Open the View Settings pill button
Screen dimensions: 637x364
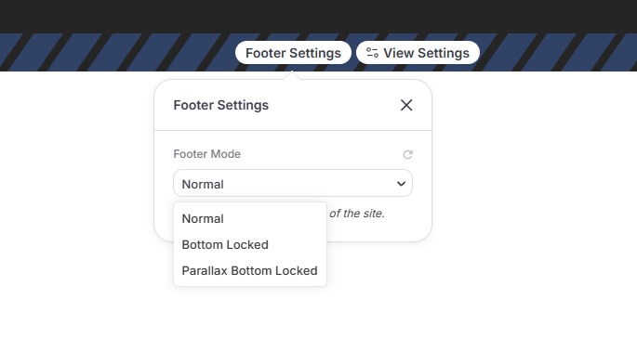pos(418,53)
